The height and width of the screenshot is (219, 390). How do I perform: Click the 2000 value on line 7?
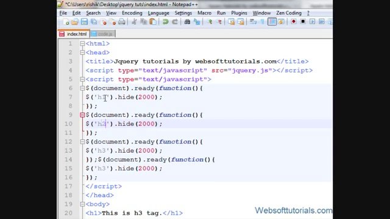pos(146,97)
